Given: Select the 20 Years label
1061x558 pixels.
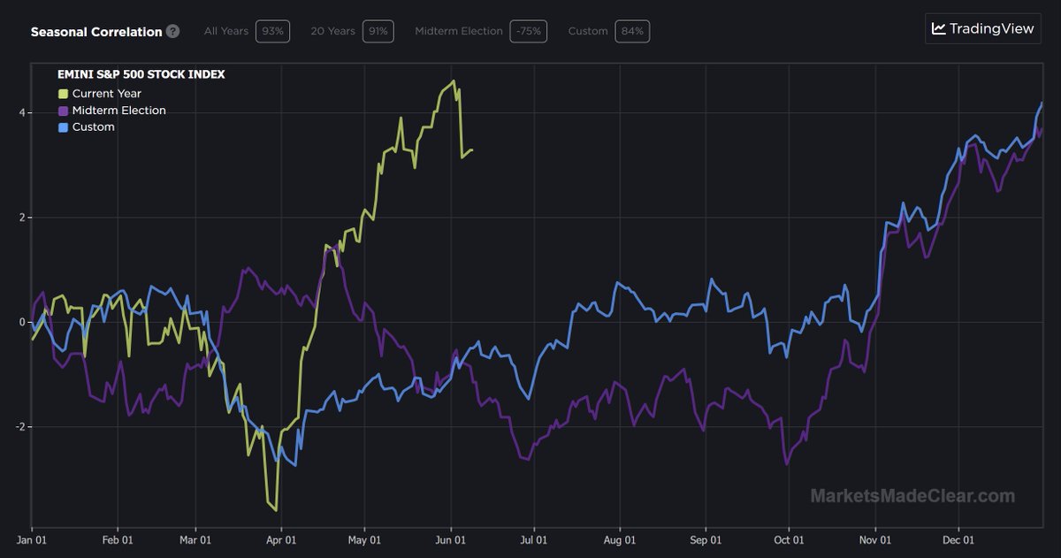Looking at the screenshot, I should [333, 31].
